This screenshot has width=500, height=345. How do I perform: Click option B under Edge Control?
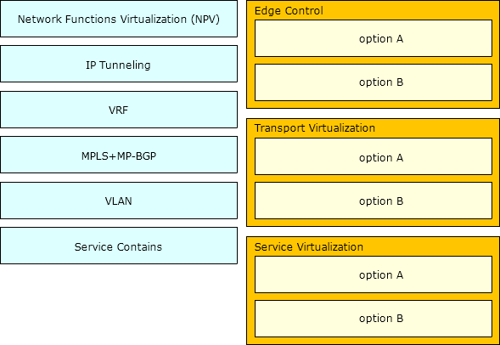[374, 82]
